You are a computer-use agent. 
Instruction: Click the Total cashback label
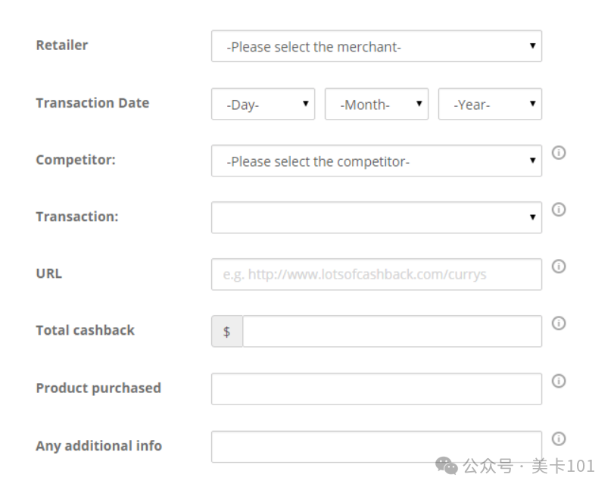click(85, 330)
